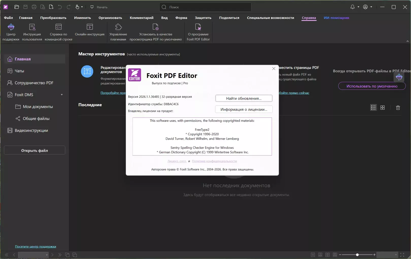Click the Manage Plugins puzzle icon
The image size is (411, 259).
pos(118,27)
